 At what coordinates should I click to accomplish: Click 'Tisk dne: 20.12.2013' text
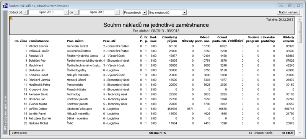(x=280, y=20)
